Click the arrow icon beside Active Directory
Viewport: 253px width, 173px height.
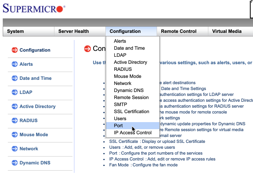(14, 106)
